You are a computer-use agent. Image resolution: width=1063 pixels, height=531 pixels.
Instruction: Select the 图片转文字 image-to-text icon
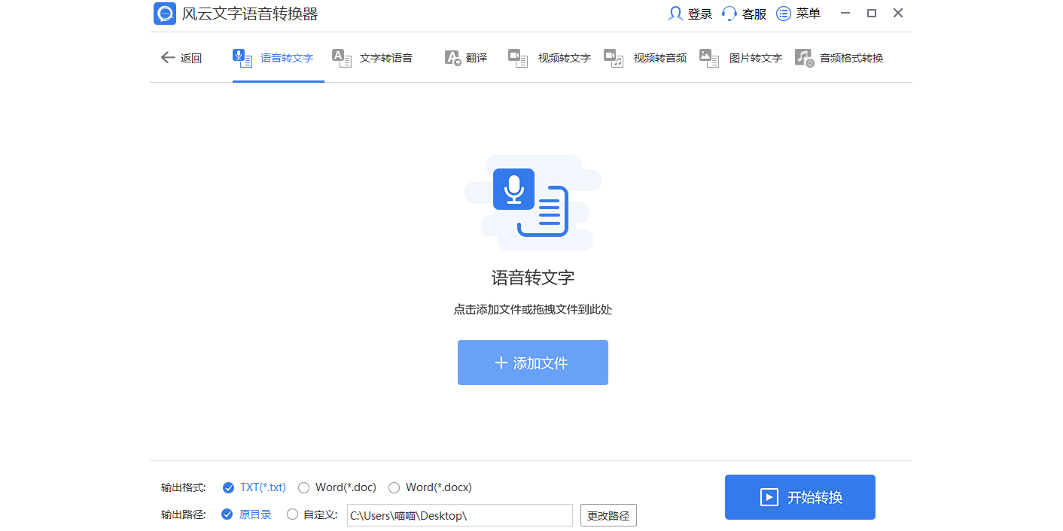click(708, 57)
